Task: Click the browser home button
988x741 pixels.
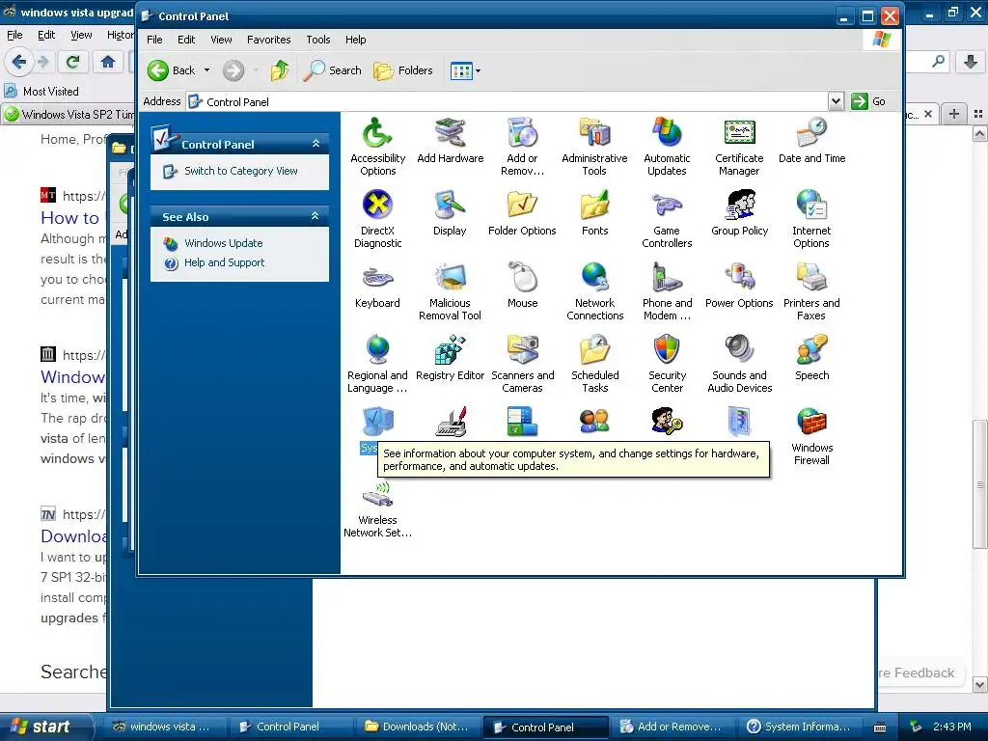Action: pos(108,62)
